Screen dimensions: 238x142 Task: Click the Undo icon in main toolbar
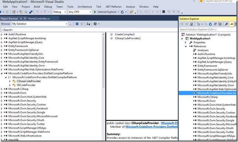[37, 12]
